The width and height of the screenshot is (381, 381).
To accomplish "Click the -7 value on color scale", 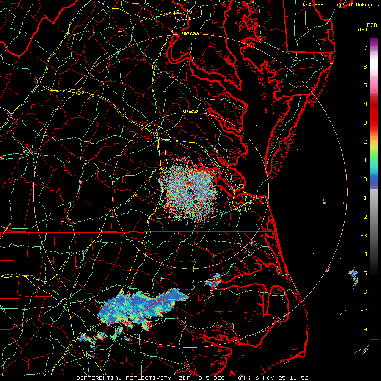I will 364,311.
